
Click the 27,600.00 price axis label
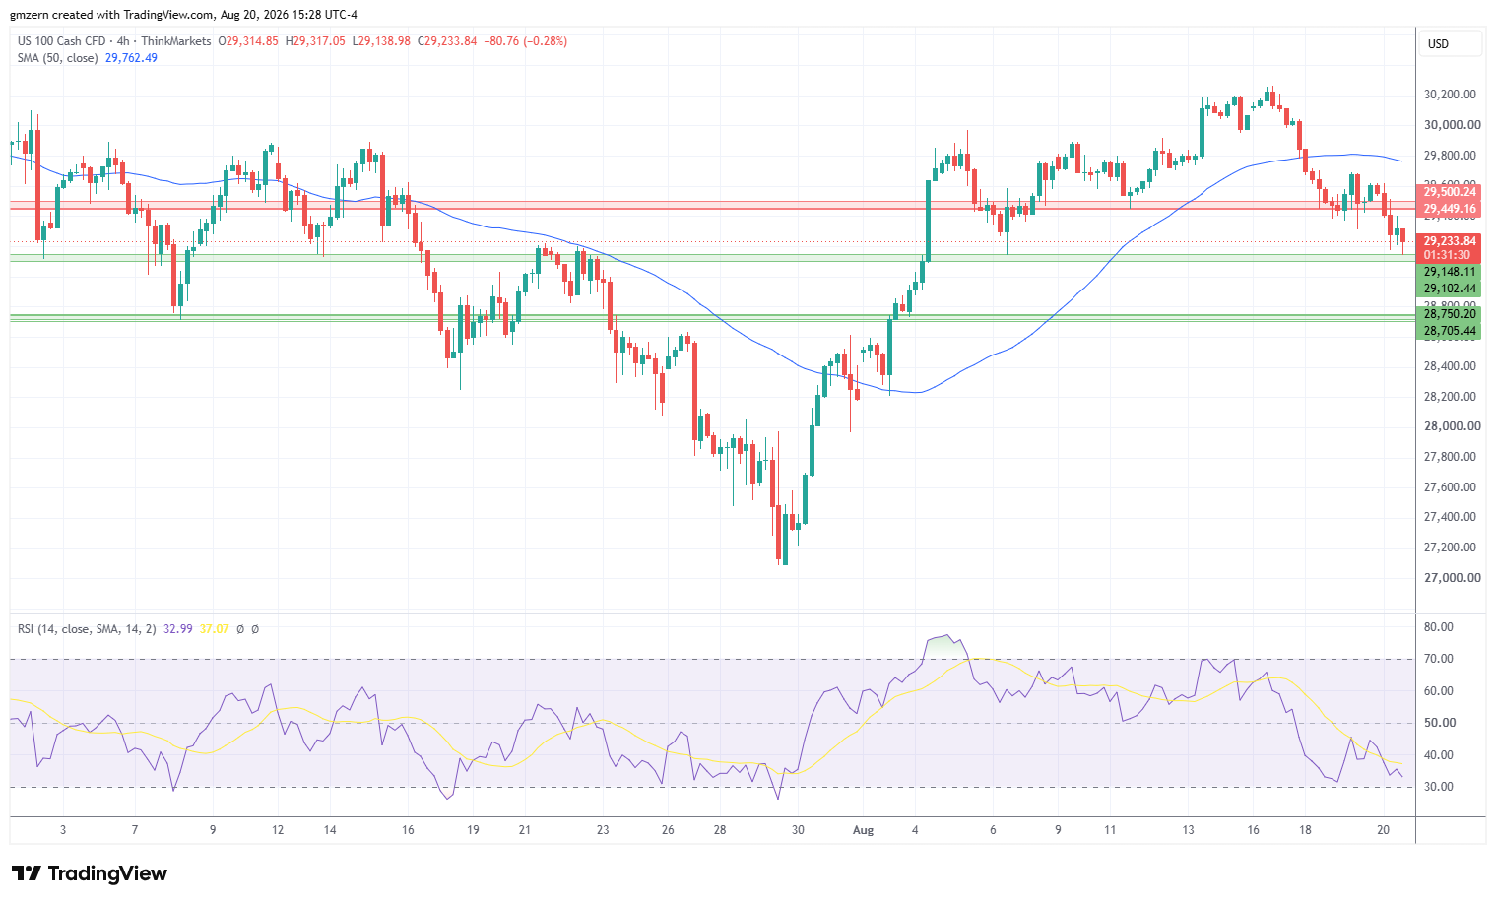[x=1450, y=487]
